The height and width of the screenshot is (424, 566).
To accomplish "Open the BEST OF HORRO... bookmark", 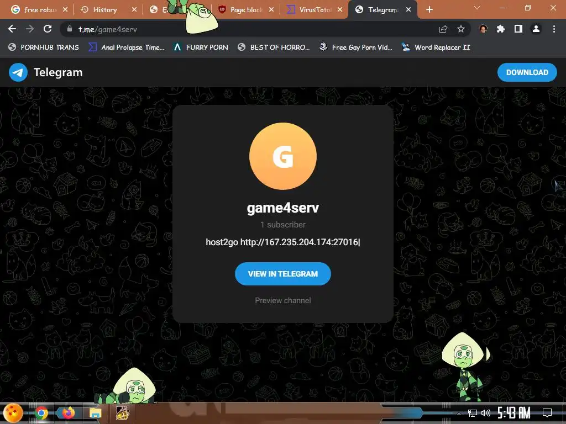I will [x=274, y=47].
